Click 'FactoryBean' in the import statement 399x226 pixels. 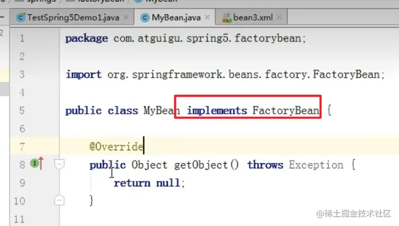[346, 75]
